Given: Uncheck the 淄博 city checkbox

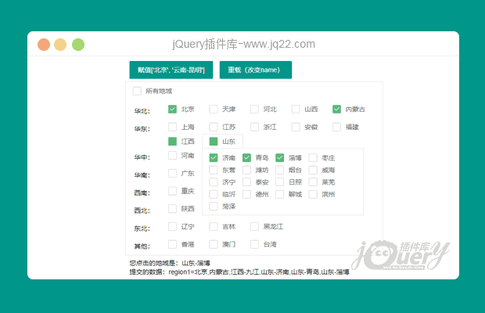Looking at the screenshot, I should click(280, 158).
